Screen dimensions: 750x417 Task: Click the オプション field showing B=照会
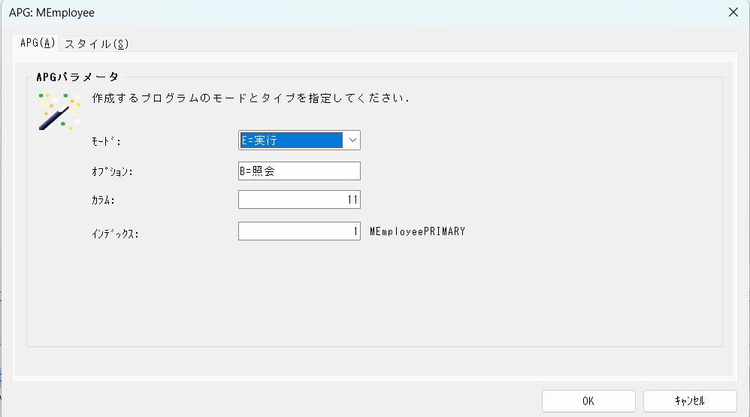[299, 171]
